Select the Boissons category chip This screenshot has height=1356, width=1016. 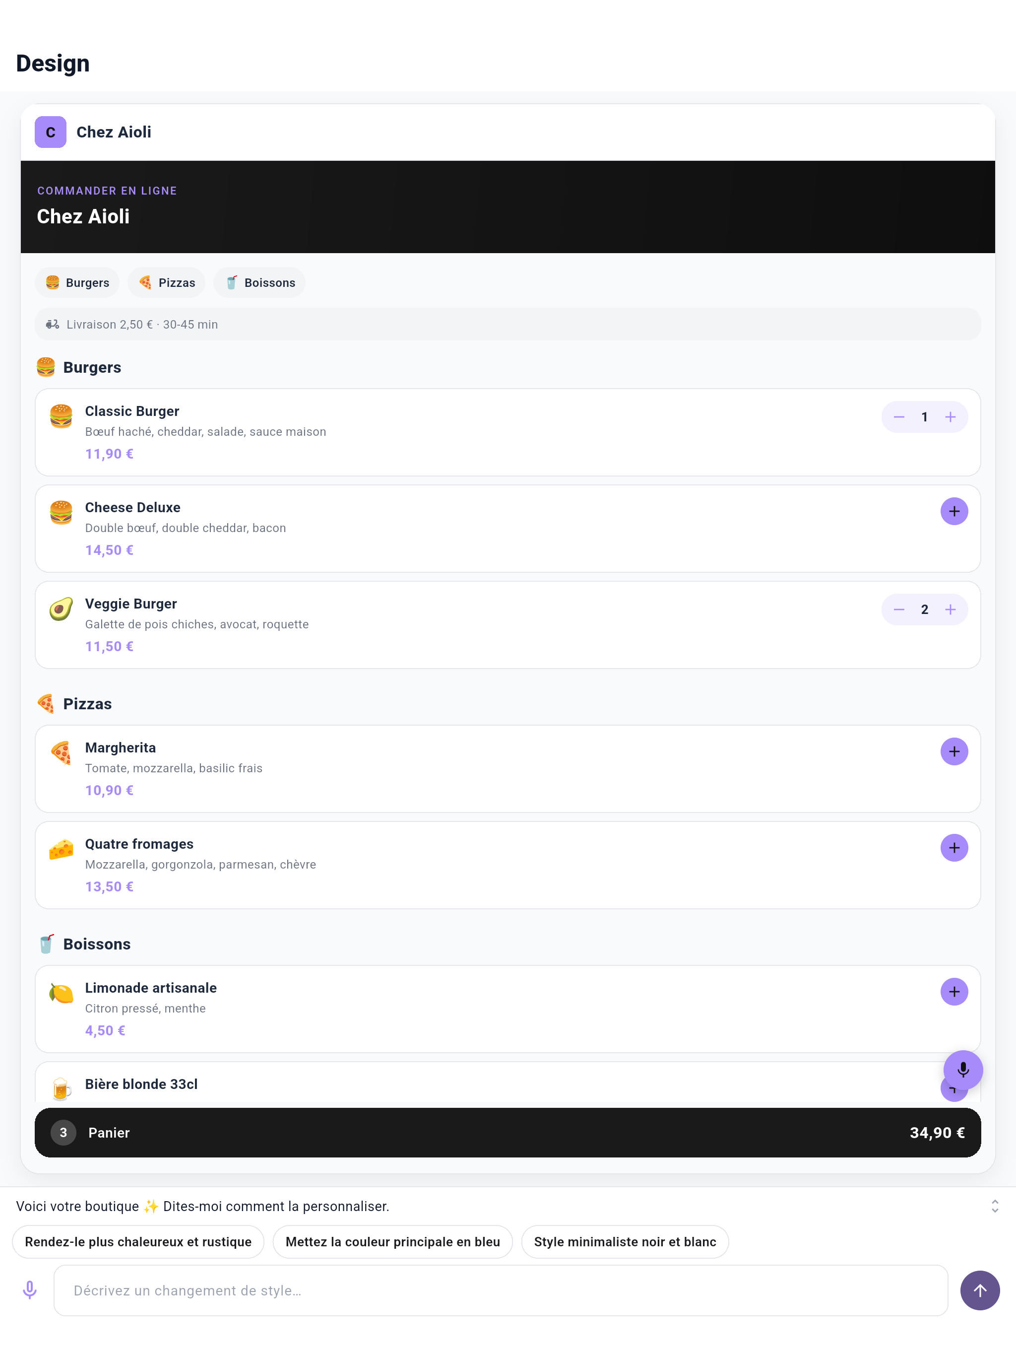pos(260,282)
